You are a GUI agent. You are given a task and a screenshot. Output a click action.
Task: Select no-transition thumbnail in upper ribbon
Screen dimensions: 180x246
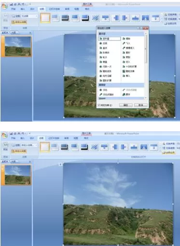pos(45,18)
